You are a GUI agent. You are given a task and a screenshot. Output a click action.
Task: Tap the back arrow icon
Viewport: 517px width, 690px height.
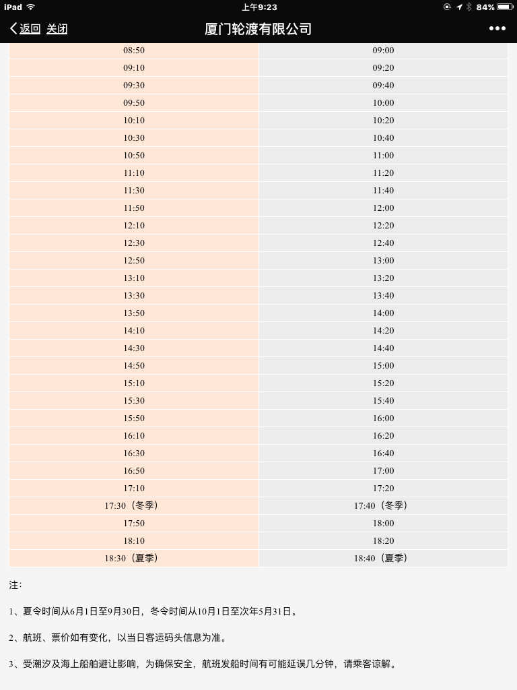[13, 28]
